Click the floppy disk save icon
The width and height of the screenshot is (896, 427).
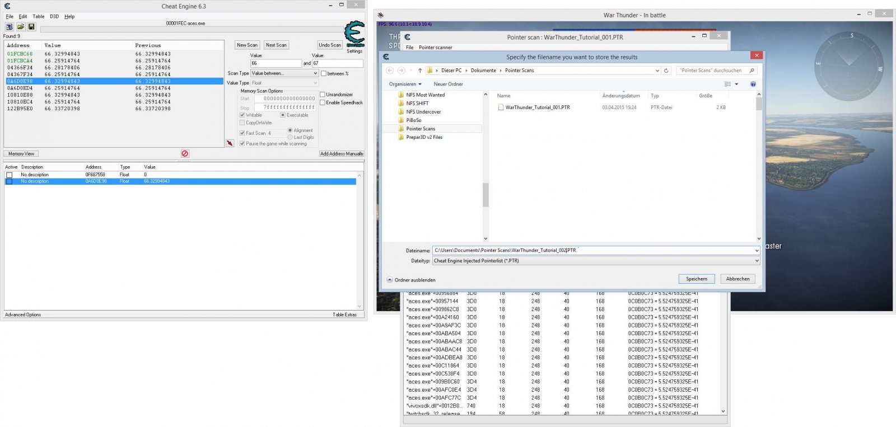click(x=31, y=26)
